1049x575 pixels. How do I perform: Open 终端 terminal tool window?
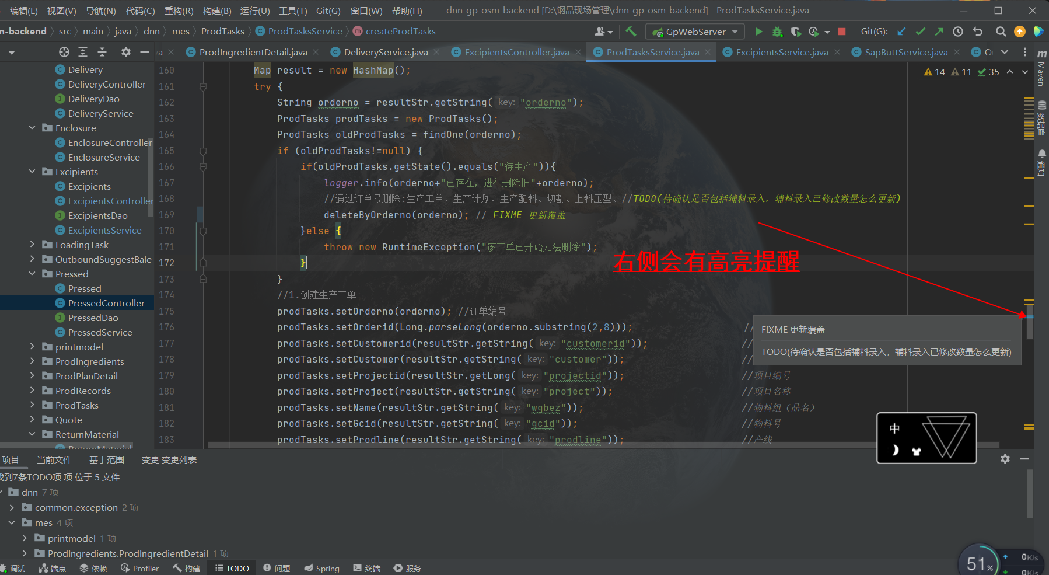[x=367, y=569]
